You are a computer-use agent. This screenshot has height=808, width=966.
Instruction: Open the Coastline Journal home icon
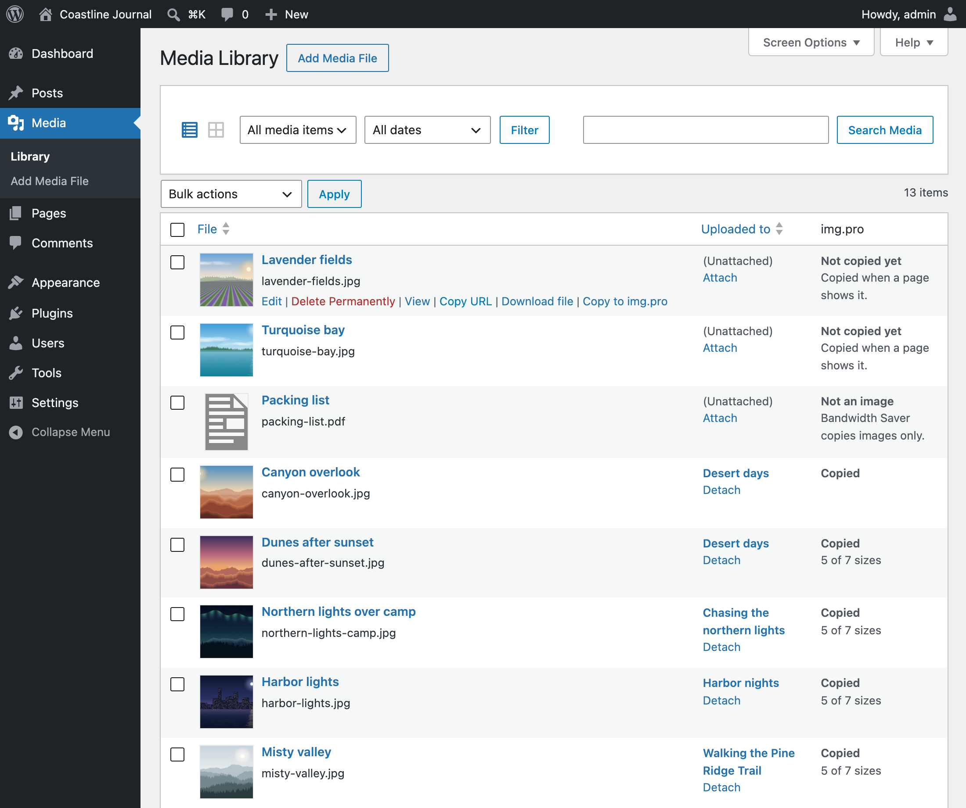click(45, 14)
